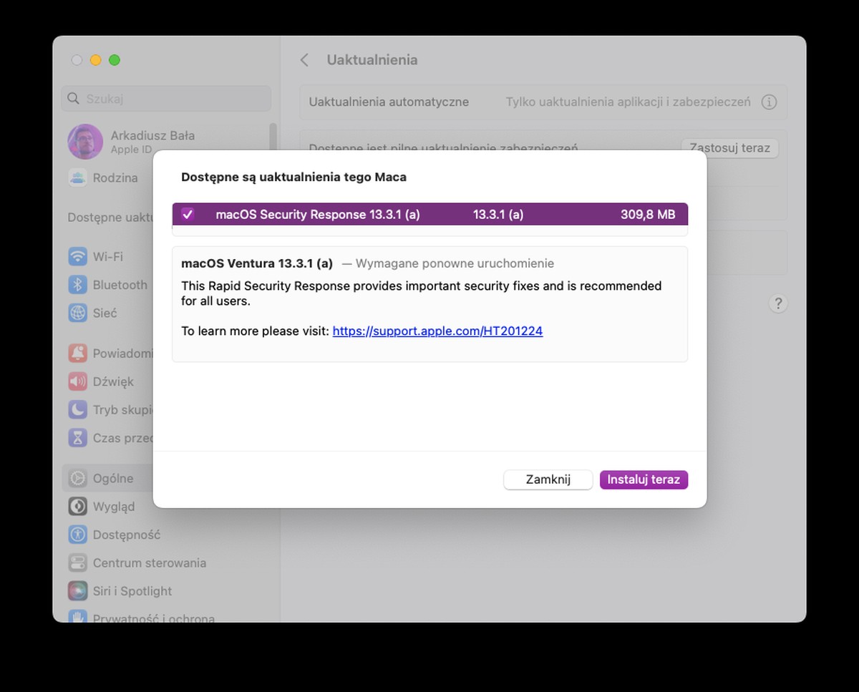Click the Instaluj teraz button
Screen dimensions: 859x692
(644, 479)
